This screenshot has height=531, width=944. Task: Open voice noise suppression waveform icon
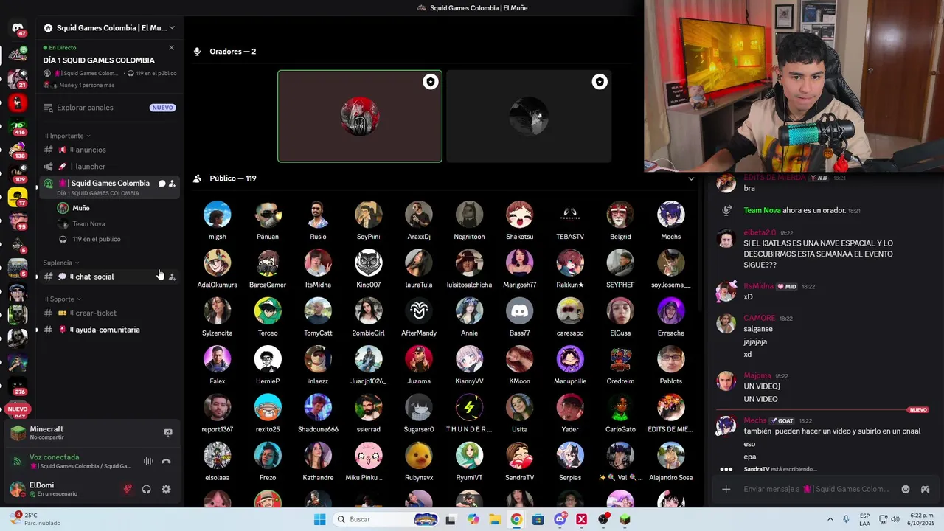tap(148, 461)
